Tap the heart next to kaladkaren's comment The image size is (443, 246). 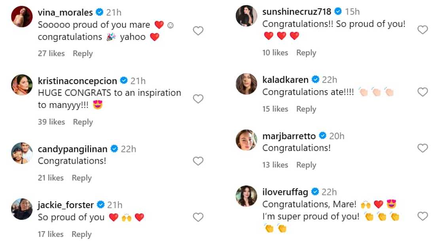click(423, 92)
